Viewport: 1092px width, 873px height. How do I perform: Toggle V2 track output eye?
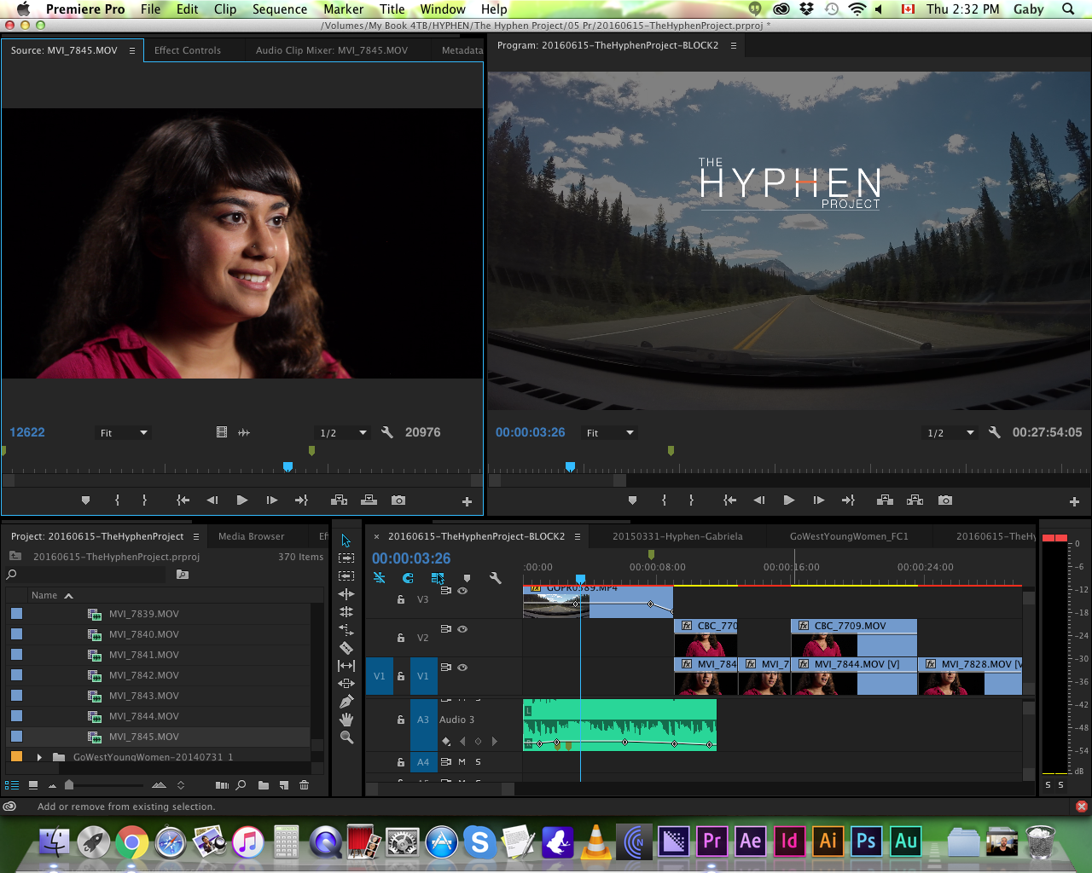click(462, 629)
